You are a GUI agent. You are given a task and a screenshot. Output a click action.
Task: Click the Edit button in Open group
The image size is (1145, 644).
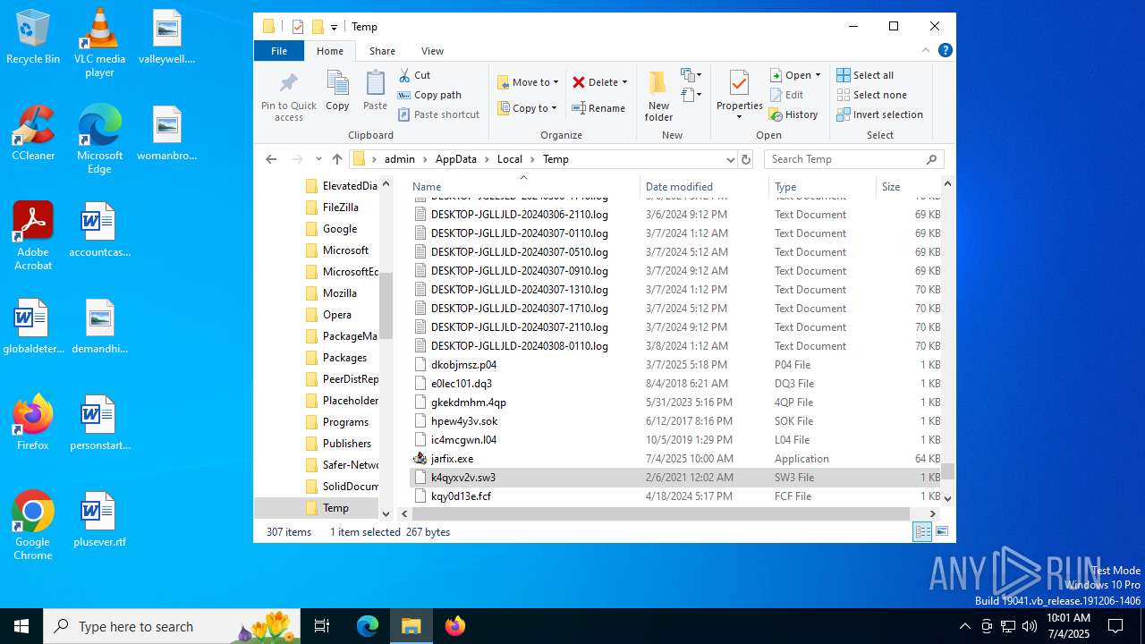[x=786, y=95]
